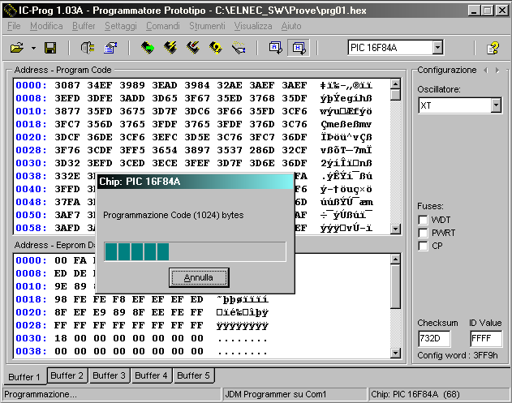512x403 pixels.
Task: Enable the PWRT fuse checkbox
Action: coord(423,233)
